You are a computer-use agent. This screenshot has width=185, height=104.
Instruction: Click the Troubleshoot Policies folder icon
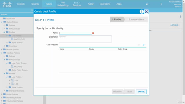tap(5, 101)
